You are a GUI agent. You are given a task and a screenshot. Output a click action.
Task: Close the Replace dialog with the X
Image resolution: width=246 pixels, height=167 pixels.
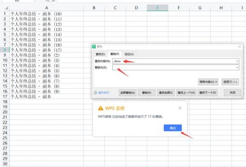[x=240, y=47]
